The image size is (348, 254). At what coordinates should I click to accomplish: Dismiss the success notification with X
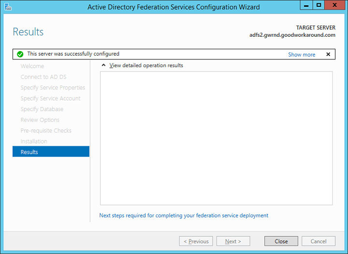click(x=328, y=55)
